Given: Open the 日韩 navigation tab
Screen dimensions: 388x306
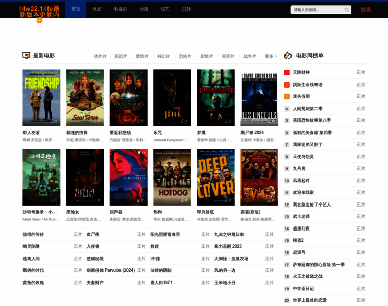Looking at the screenshot, I should pyautogui.click(x=186, y=9).
